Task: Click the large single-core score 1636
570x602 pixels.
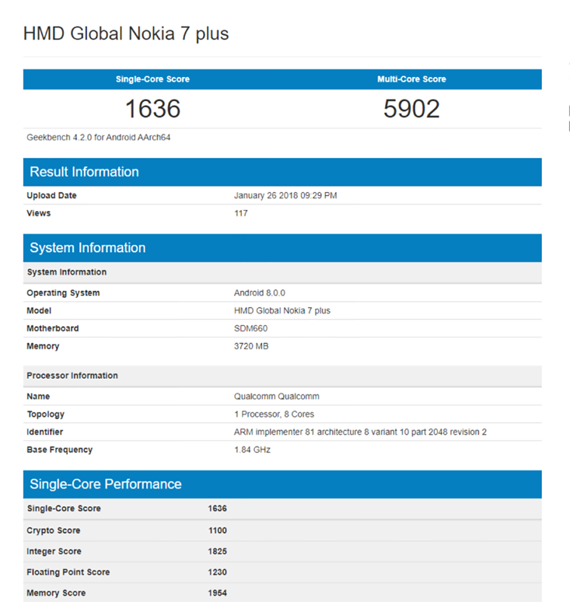Action: (x=153, y=108)
